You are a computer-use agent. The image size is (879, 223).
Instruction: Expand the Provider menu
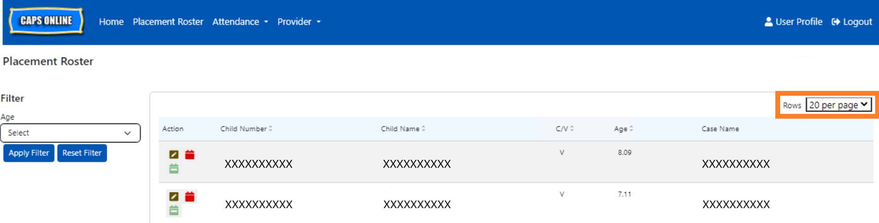[298, 22]
